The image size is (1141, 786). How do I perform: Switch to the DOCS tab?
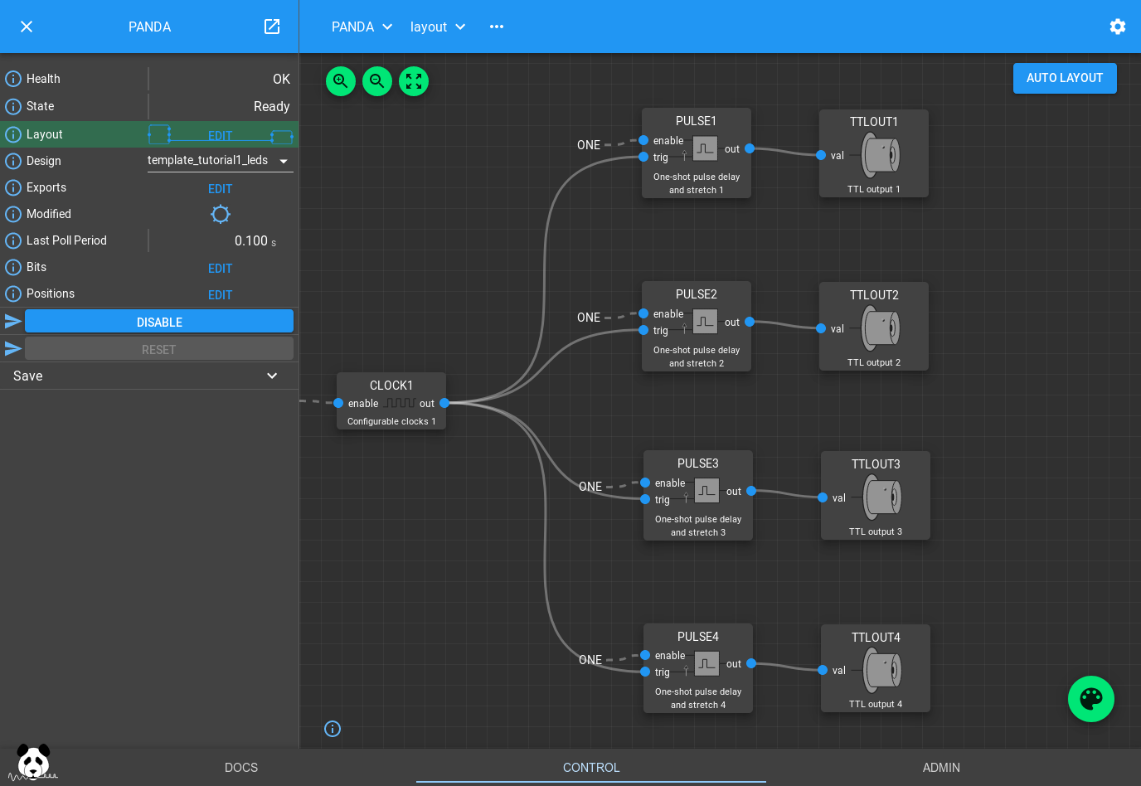[241, 768]
